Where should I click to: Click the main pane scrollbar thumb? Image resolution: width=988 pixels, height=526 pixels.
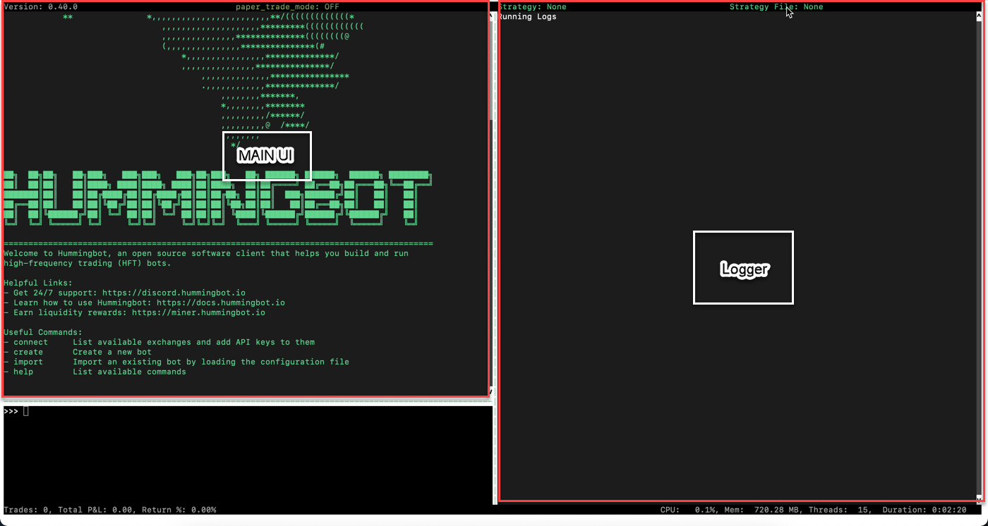[x=492, y=71]
